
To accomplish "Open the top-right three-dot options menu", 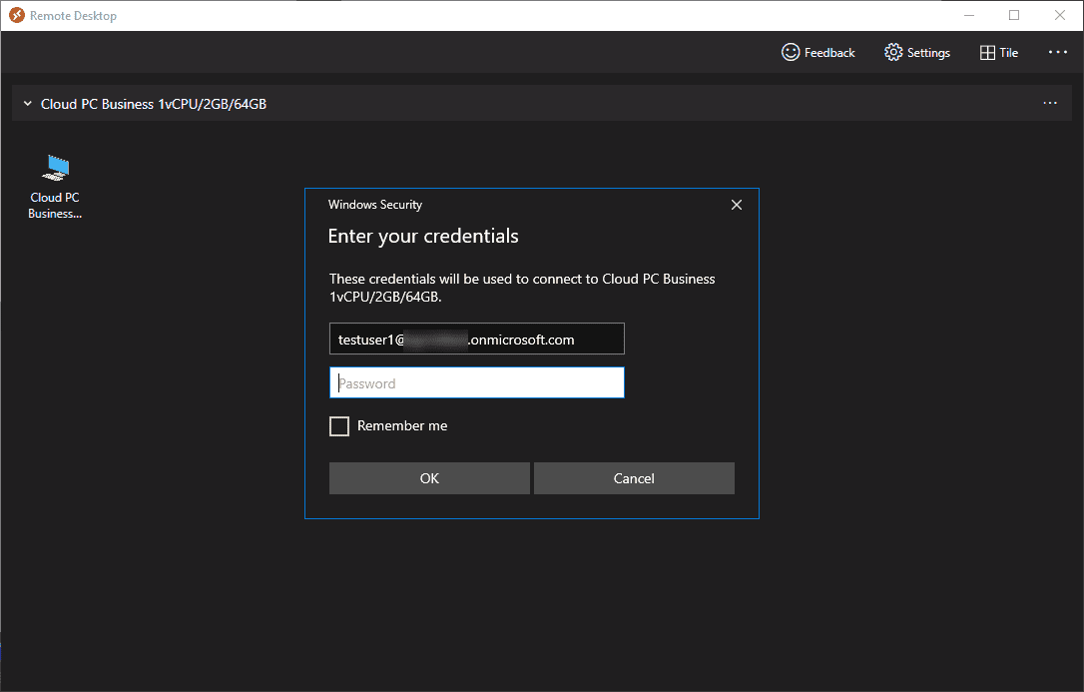I will [x=1057, y=52].
